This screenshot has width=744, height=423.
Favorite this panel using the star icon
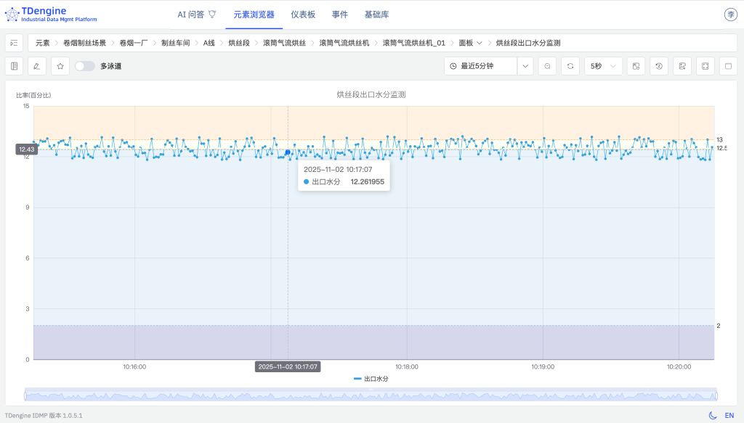pyautogui.click(x=60, y=66)
